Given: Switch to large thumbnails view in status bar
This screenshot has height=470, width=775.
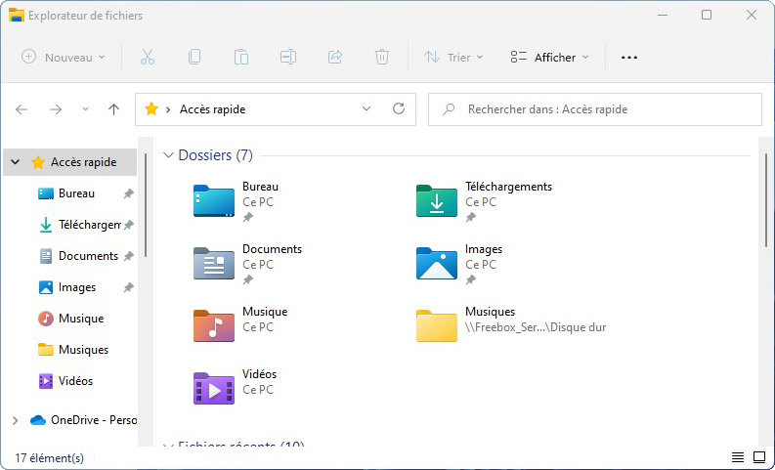Looking at the screenshot, I should pos(758,457).
